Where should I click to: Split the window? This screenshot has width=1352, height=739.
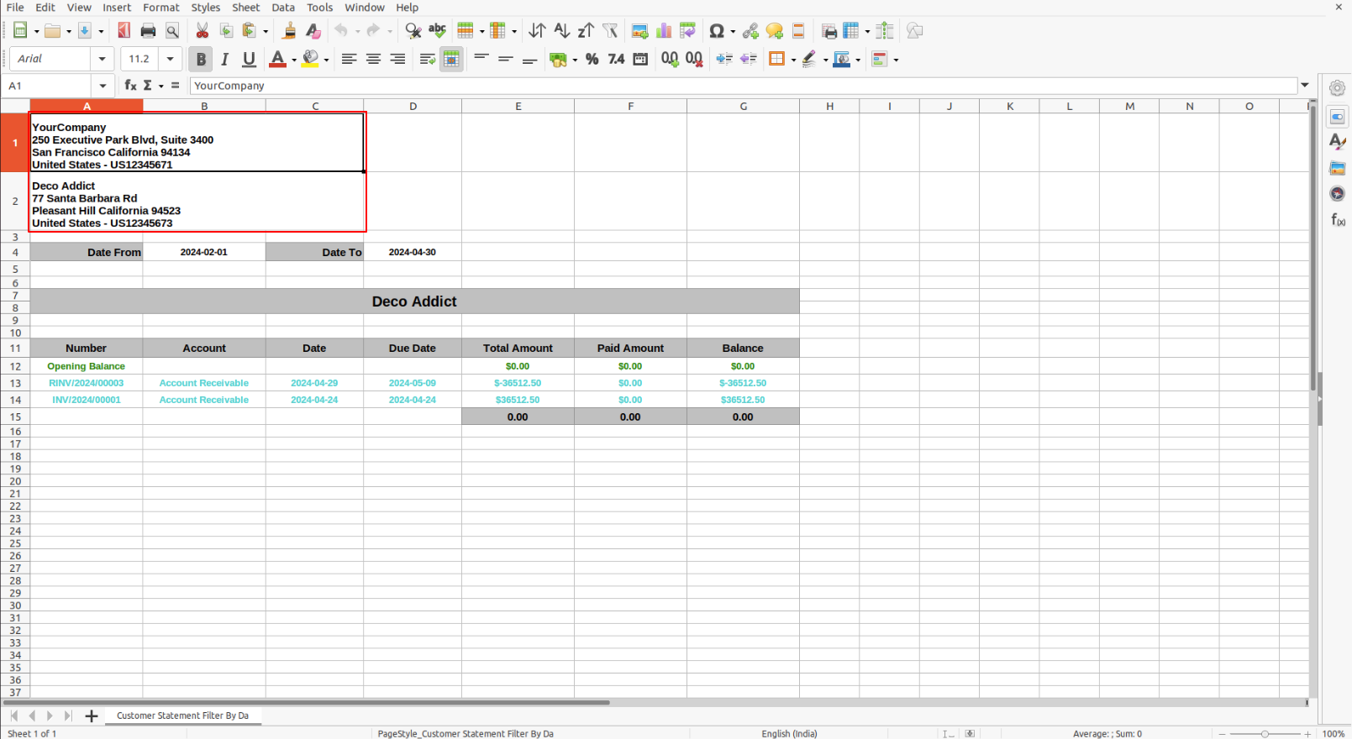tap(885, 31)
